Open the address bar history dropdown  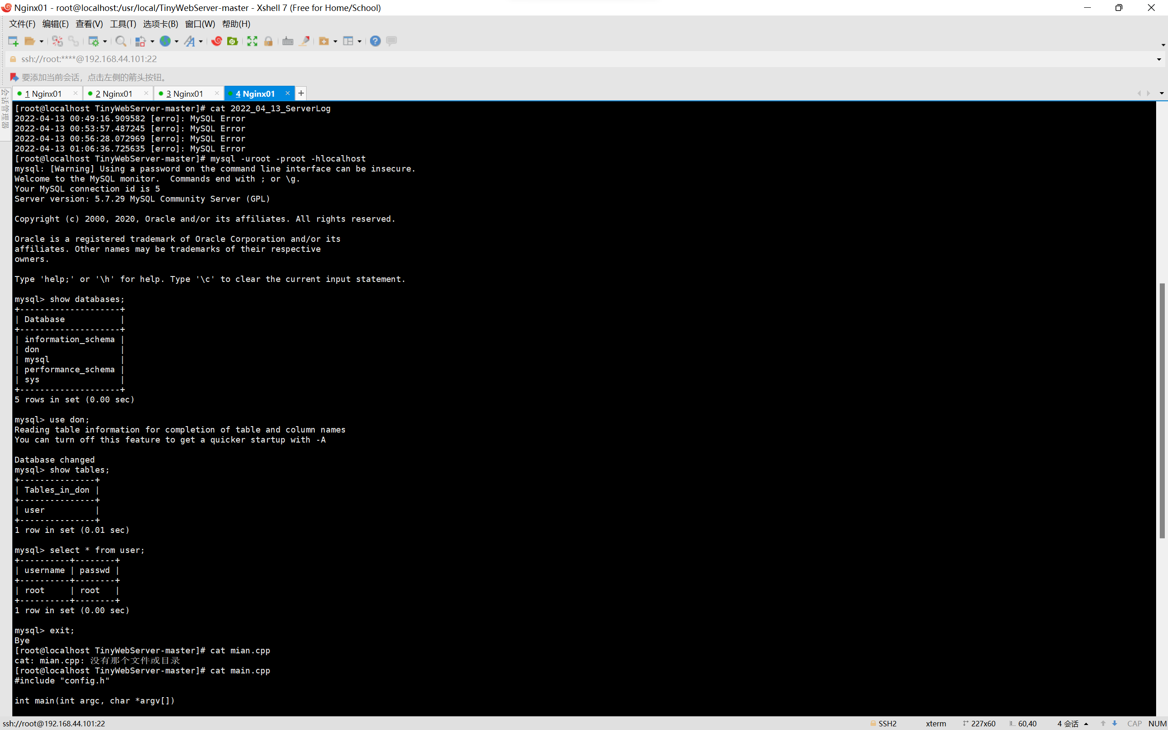click(x=1159, y=59)
